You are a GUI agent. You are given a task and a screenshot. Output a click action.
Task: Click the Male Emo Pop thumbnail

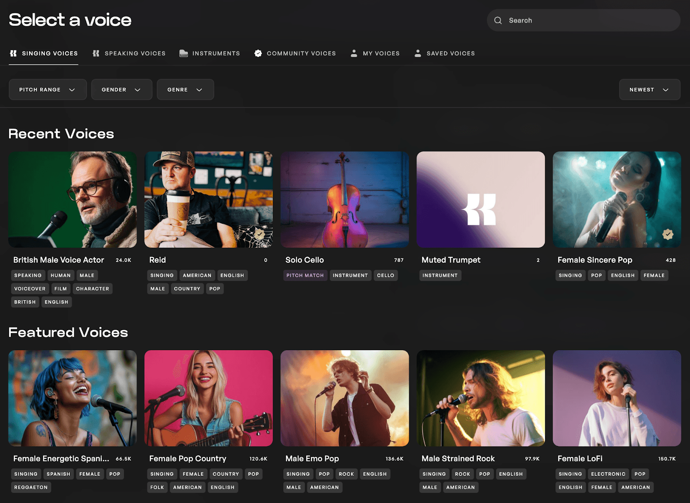click(345, 399)
